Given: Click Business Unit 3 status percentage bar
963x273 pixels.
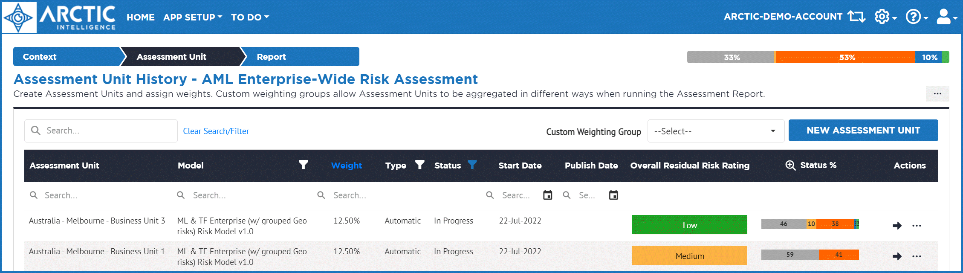Looking at the screenshot, I should [810, 224].
